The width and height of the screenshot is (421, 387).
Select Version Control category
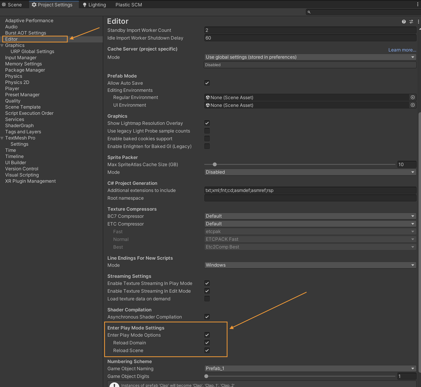(22, 169)
